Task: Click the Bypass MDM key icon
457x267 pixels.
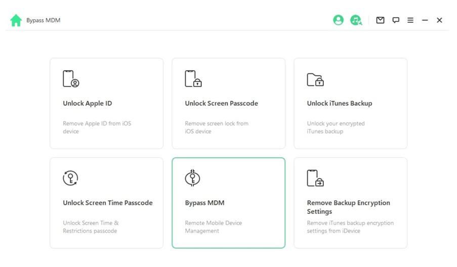Action: point(192,178)
